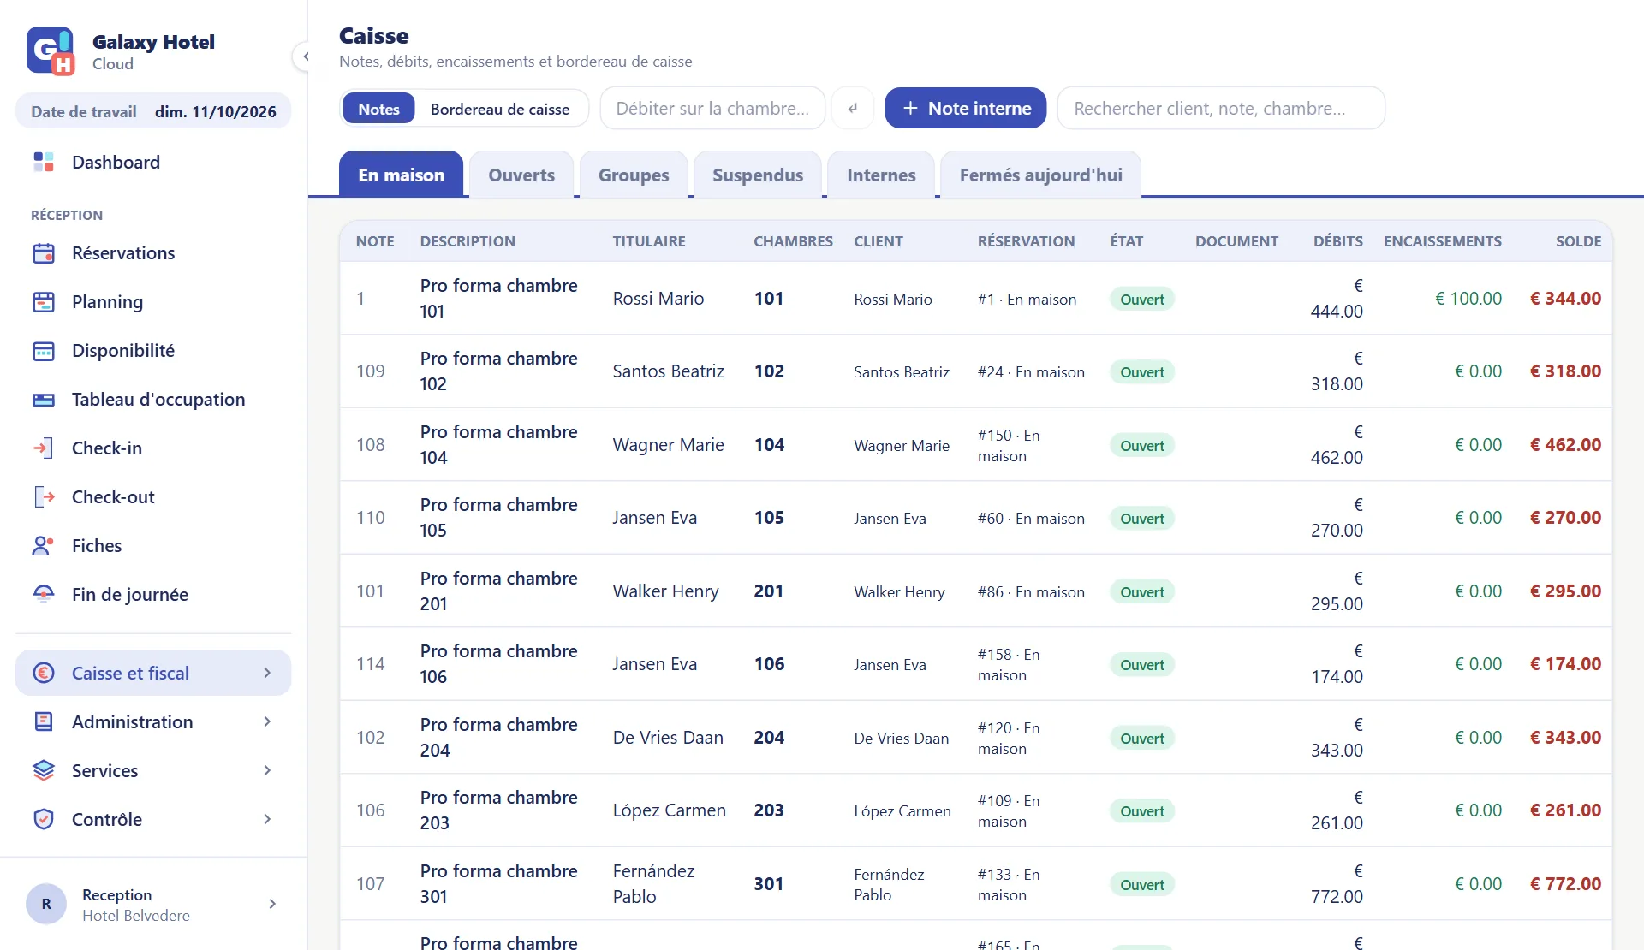
Task: Click the Reception user avatar
Action: (46, 904)
